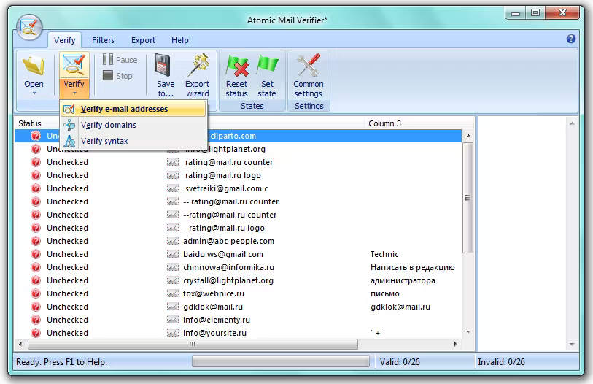Collapse the Verify dropdown arrow
593x384 pixels.
(74, 93)
